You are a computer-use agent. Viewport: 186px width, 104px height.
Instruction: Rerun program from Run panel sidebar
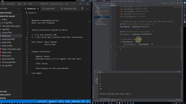(95, 74)
